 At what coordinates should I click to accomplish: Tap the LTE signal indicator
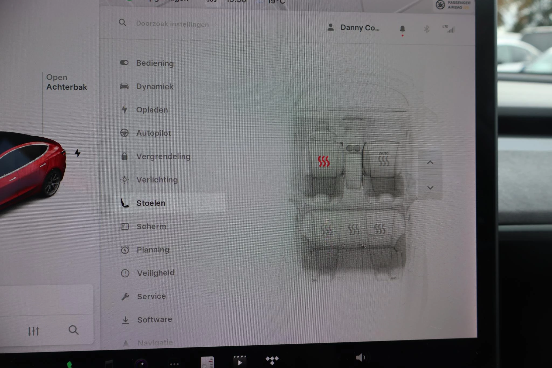(x=448, y=29)
